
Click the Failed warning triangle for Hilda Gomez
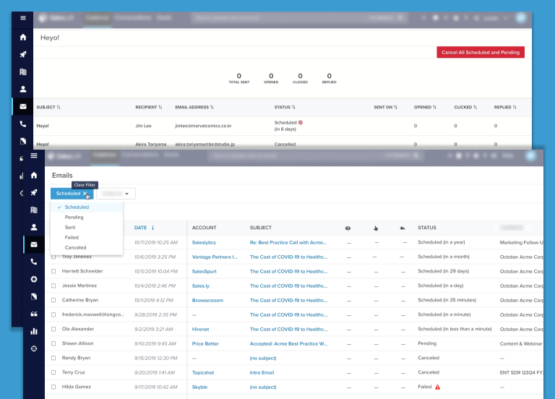pos(437,387)
